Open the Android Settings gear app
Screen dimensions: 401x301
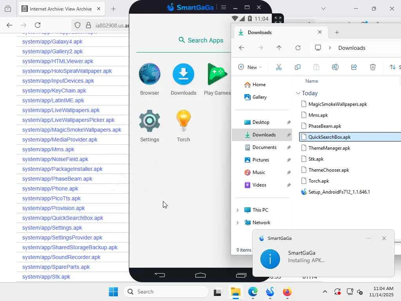(150, 126)
